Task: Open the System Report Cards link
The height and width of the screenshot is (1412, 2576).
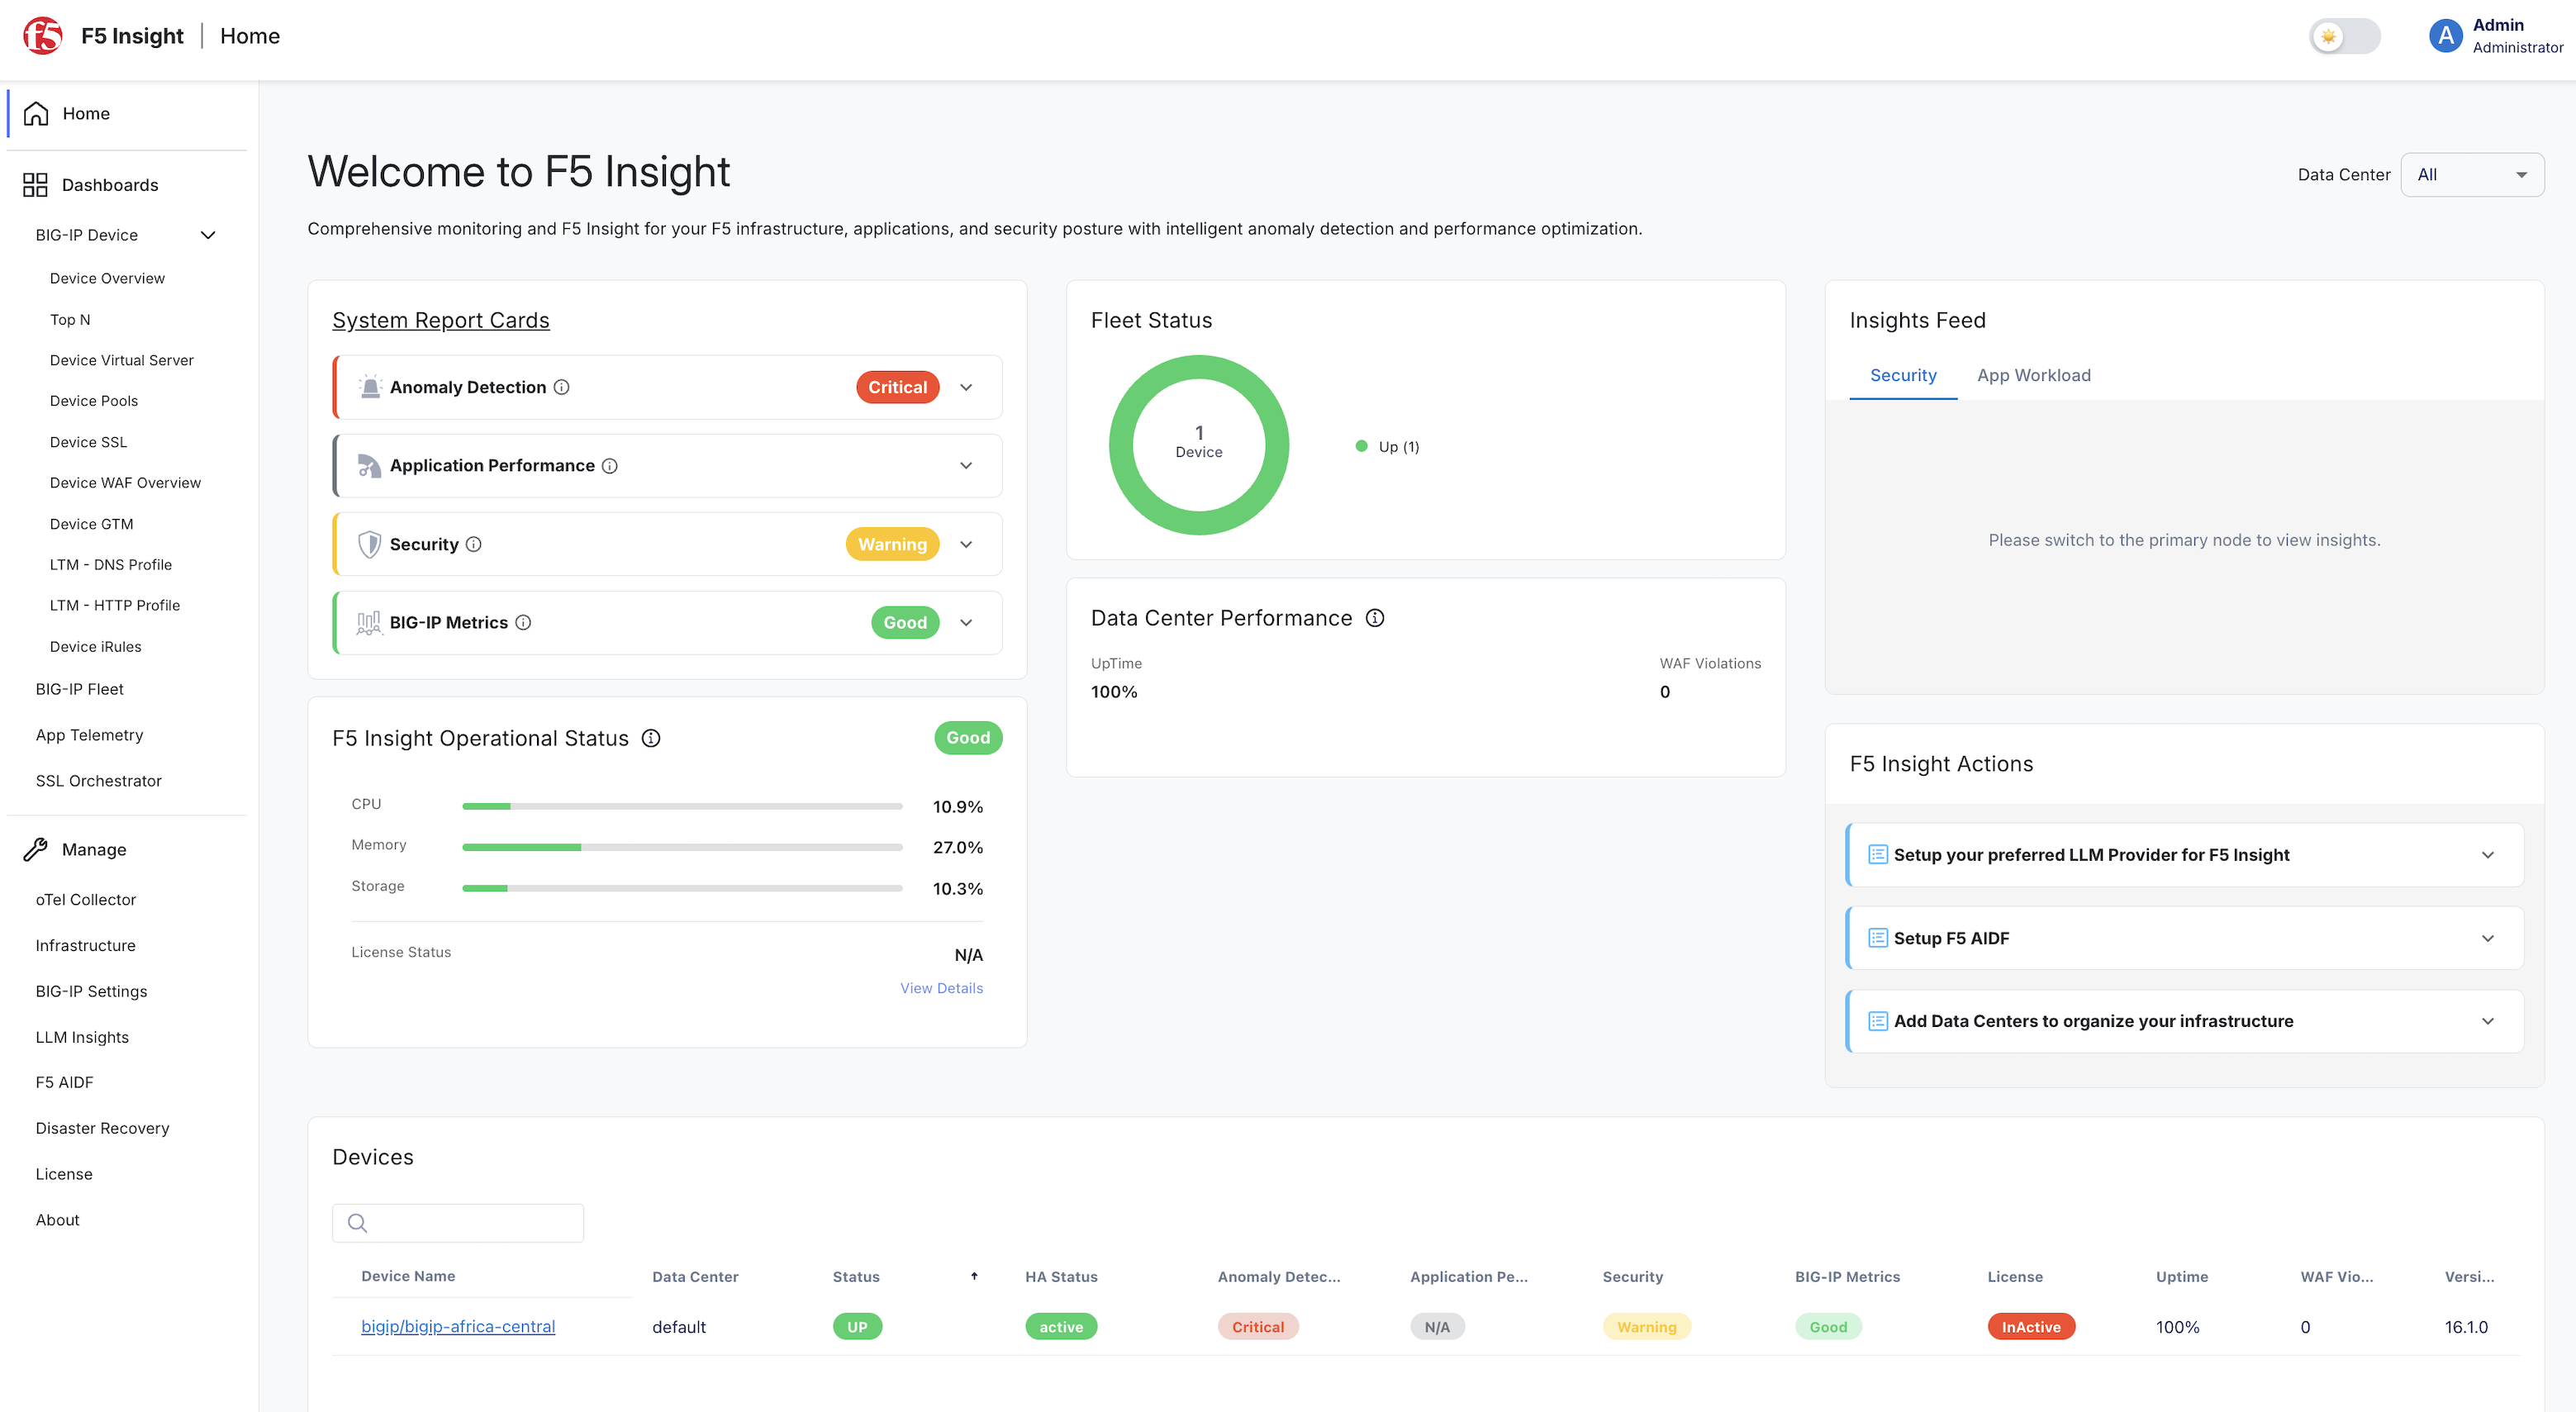Action: click(441, 320)
